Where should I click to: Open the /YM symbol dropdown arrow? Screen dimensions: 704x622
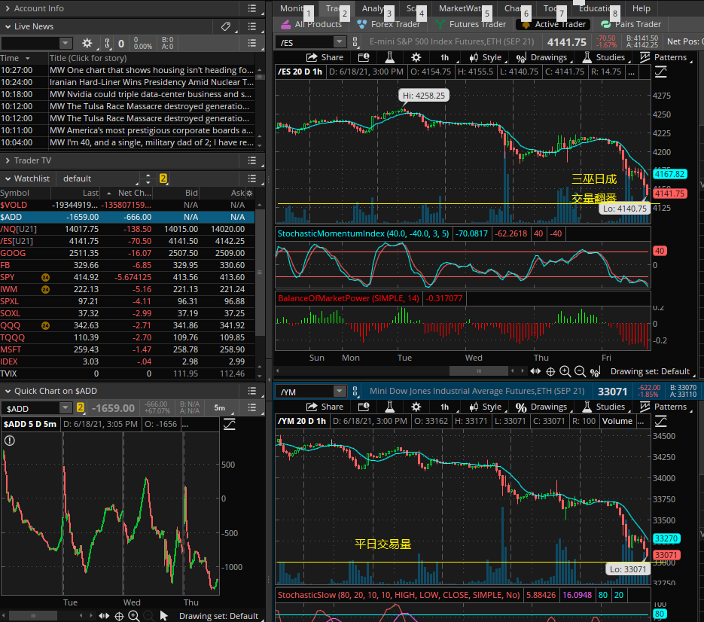tap(340, 392)
